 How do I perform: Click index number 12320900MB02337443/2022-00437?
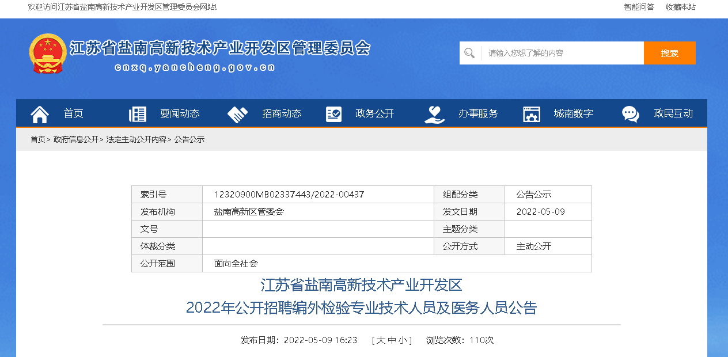(289, 195)
